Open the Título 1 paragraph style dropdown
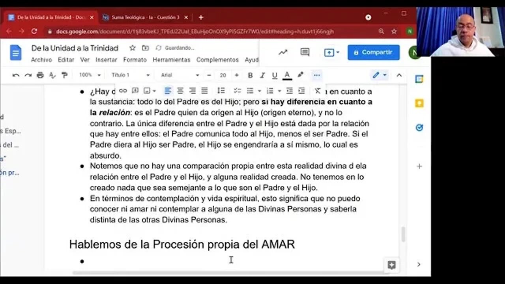The image size is (505, 284). click(x=131, y=75)
